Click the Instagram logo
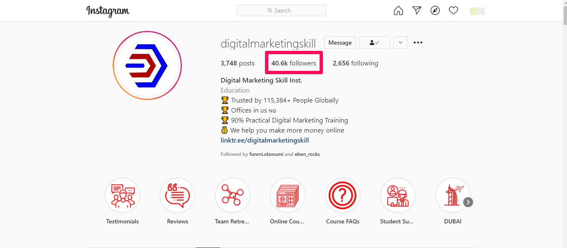 108,11
